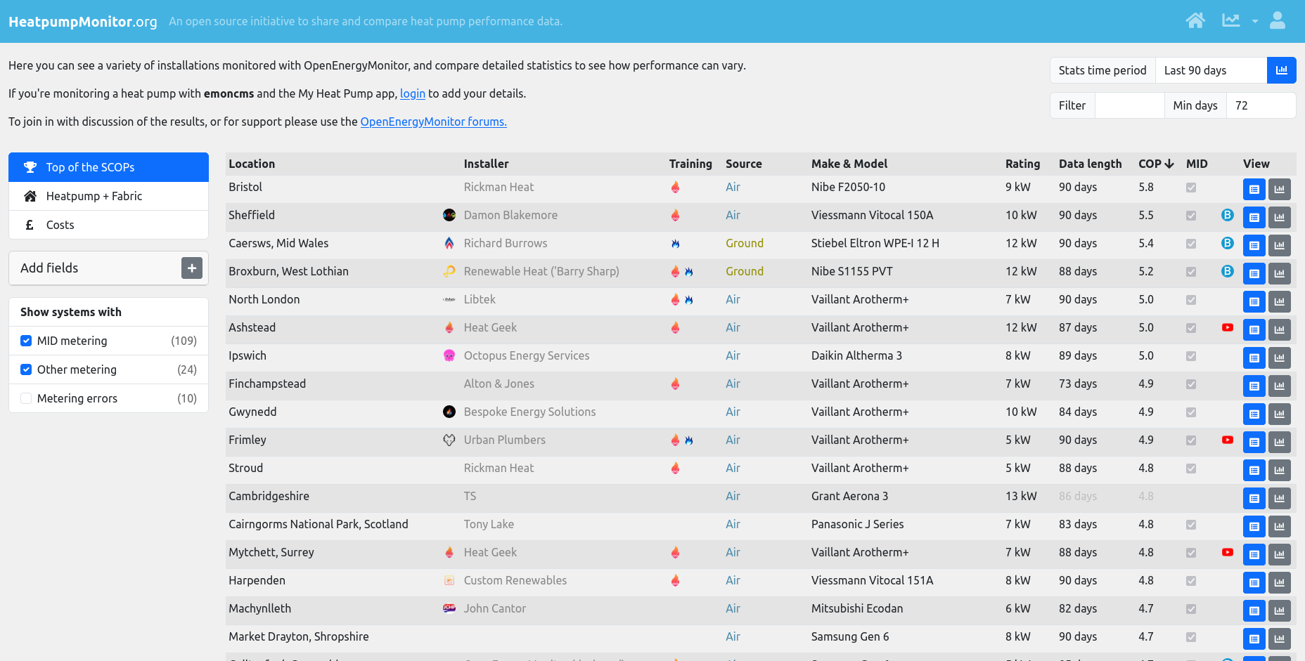Uncheck the Other metering checkbox
1305x661 pixels.
(26, 369)
